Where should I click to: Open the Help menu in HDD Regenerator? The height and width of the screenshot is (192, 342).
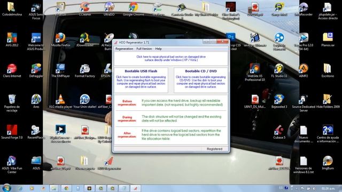point(158,49)
